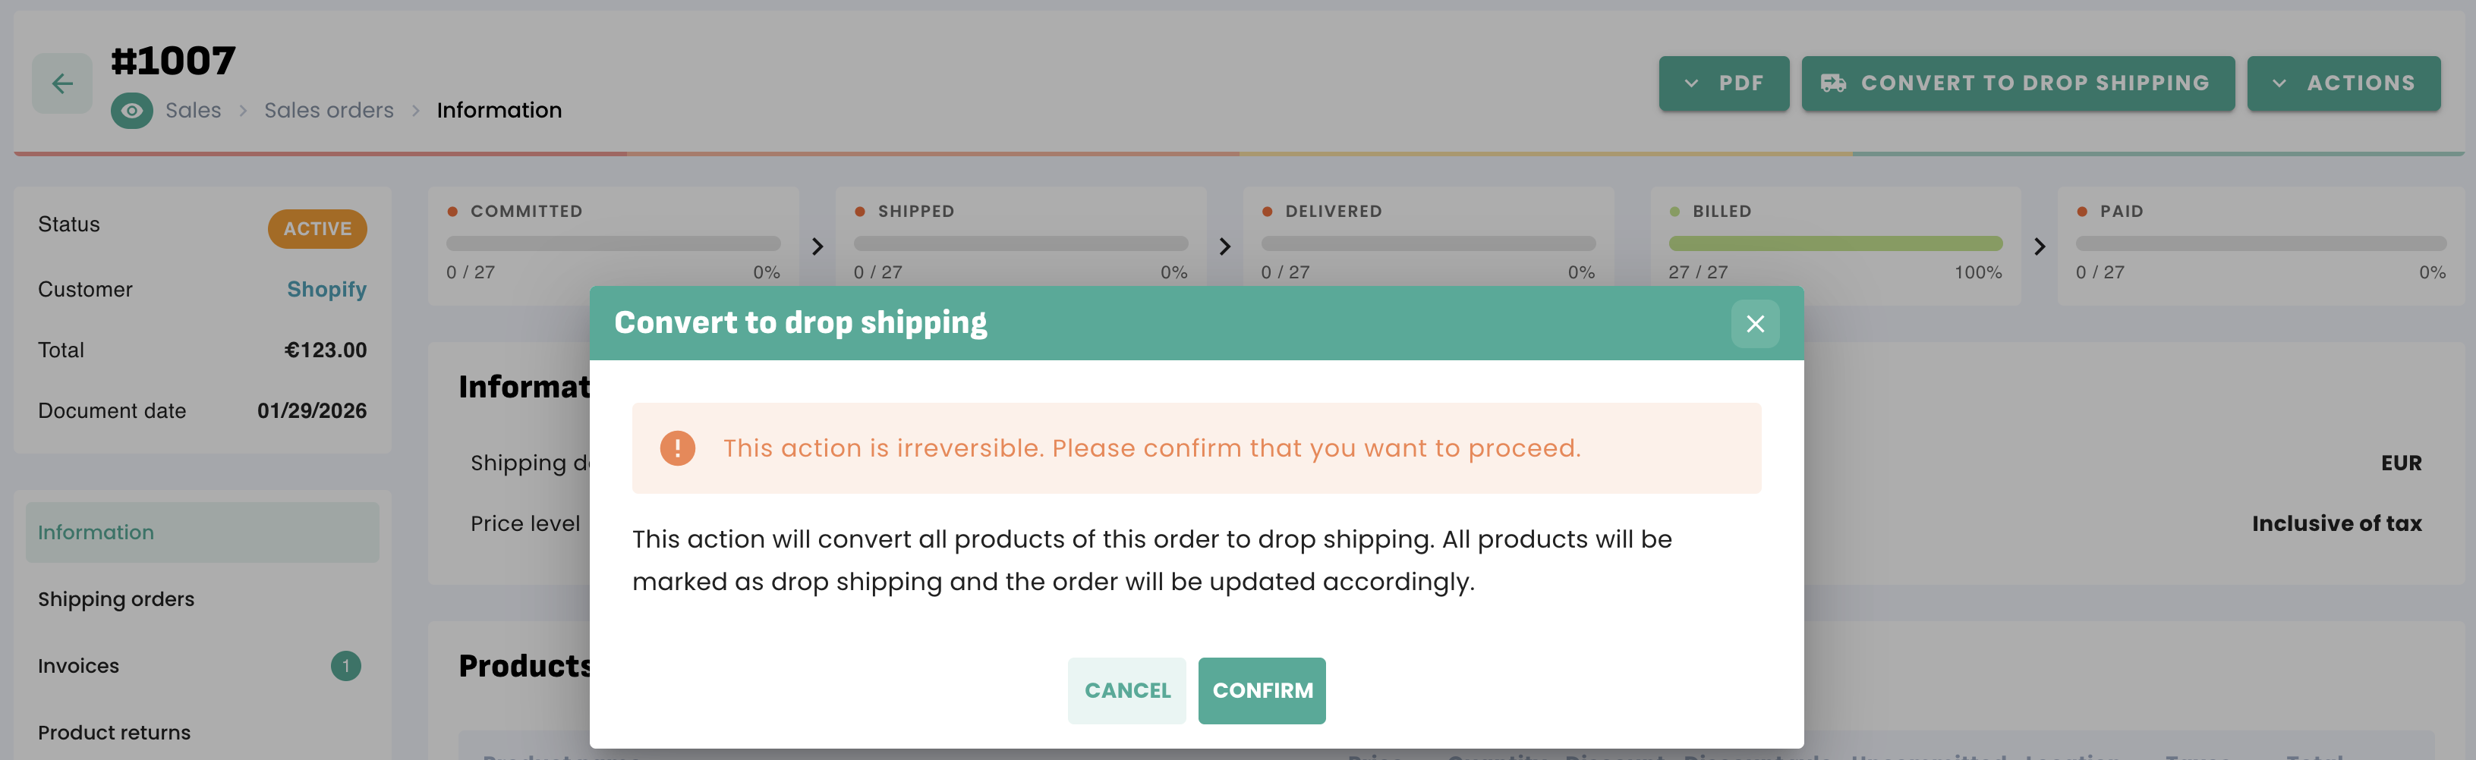Click the chevron after Shipped stage
Screen dimensions: 2476x760
pos(1224,247)
